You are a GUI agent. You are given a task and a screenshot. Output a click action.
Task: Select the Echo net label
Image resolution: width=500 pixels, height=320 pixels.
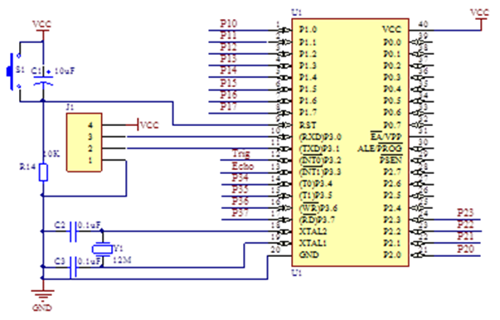click(x=243, y=166)
